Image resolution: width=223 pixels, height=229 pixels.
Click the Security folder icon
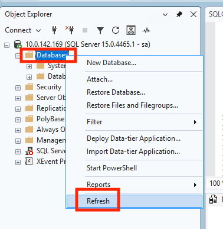pyautogui.click(x=29, y=87)
